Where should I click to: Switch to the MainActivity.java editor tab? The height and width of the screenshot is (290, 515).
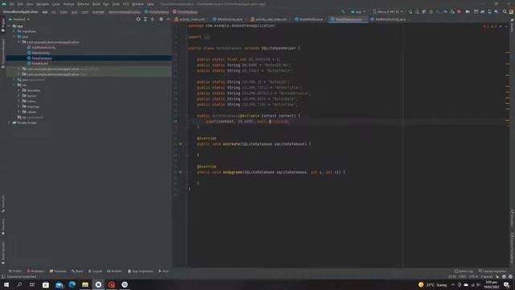pos(227,19)
